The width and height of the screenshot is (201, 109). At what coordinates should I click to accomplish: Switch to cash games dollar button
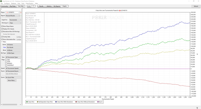29,6
